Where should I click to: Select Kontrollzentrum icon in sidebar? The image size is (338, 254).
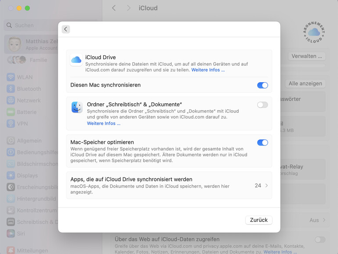click(11, 210)
